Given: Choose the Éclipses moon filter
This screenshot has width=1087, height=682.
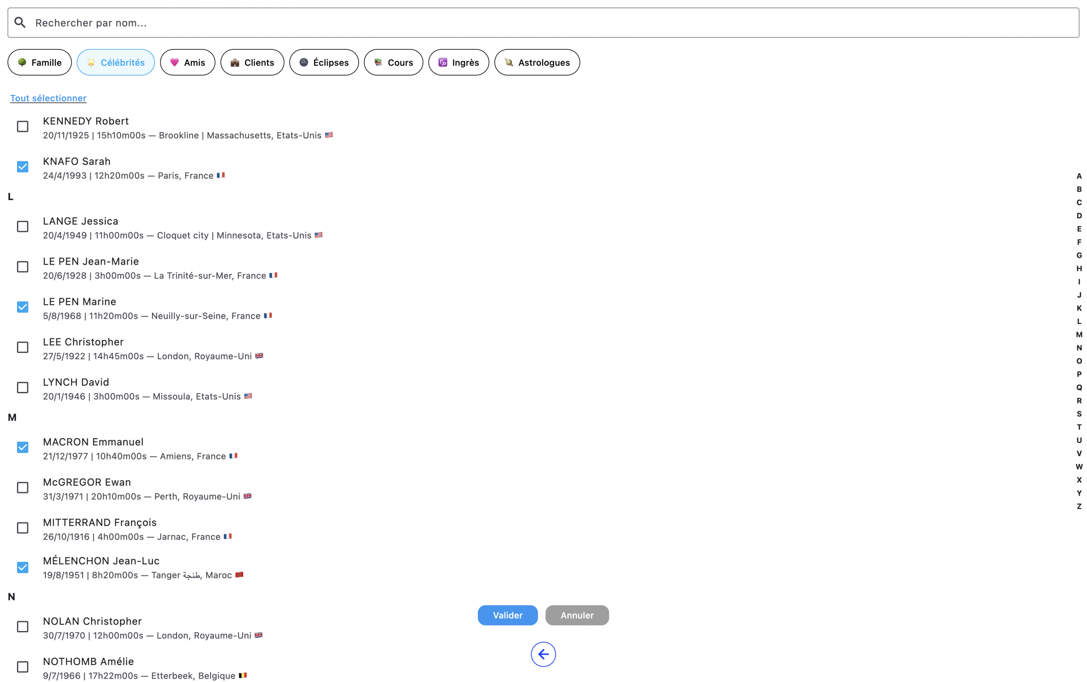Looking at the screenshot, I should (x=324, y=62).
